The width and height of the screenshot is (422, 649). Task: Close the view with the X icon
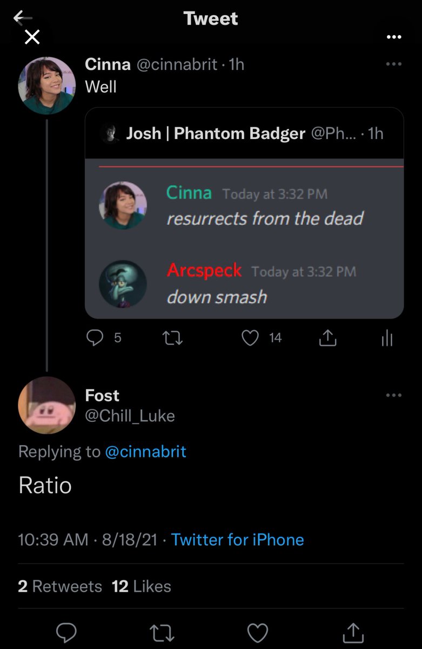click(x=32, y=37)
